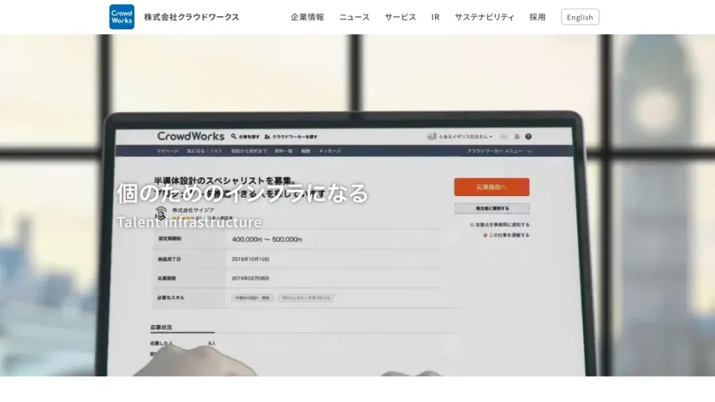
Task: Click the 個のためのインフラになる hero headline
Action: tap(242, 193)
